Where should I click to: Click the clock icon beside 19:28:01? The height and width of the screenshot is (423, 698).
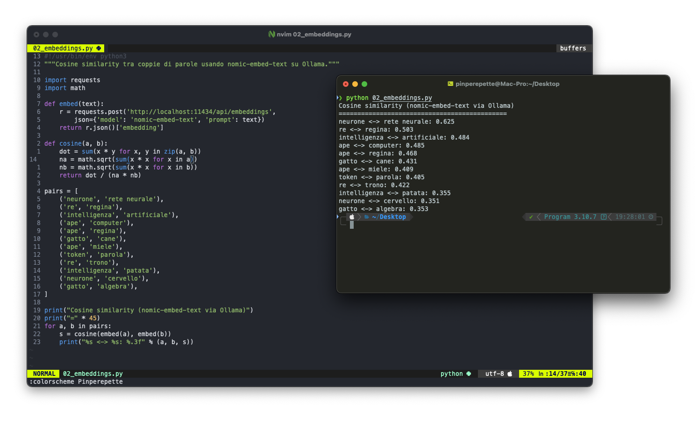point(651,217)
